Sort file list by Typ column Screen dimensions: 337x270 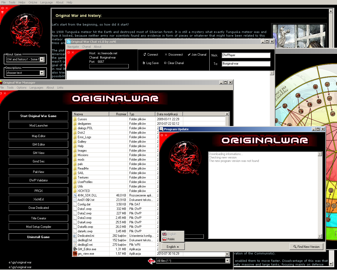click(141, 114)
